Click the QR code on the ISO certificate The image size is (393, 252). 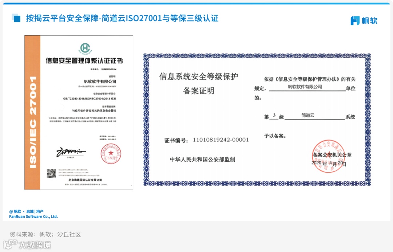pos(51,173)
